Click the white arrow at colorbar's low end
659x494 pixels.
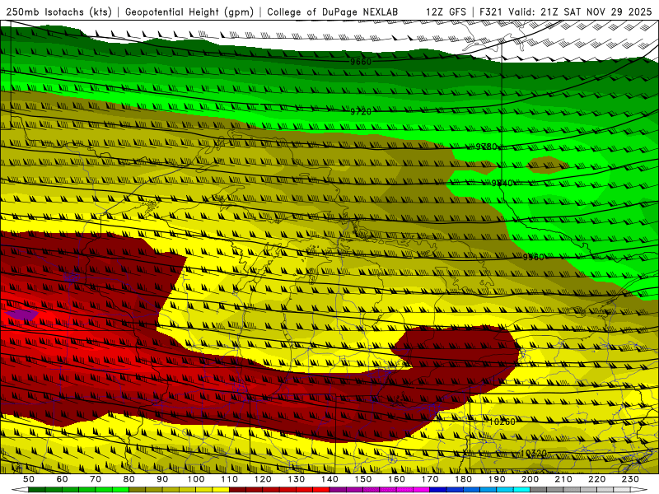point(20,490)
